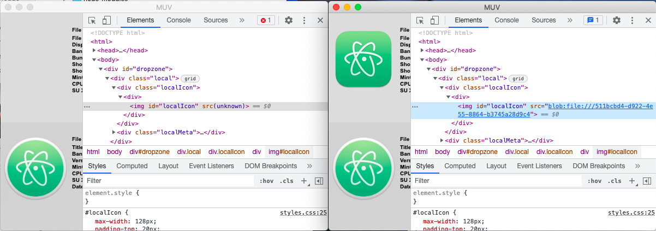Open DOM Breakpoints pane in left window
The height and width of the screenshot is (231, 656).
click(270, 166)
